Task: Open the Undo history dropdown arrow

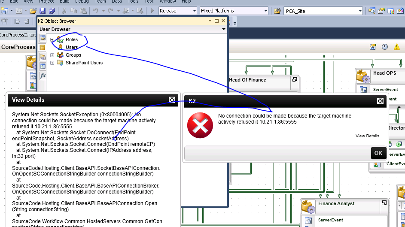Action: click(103, 11)
